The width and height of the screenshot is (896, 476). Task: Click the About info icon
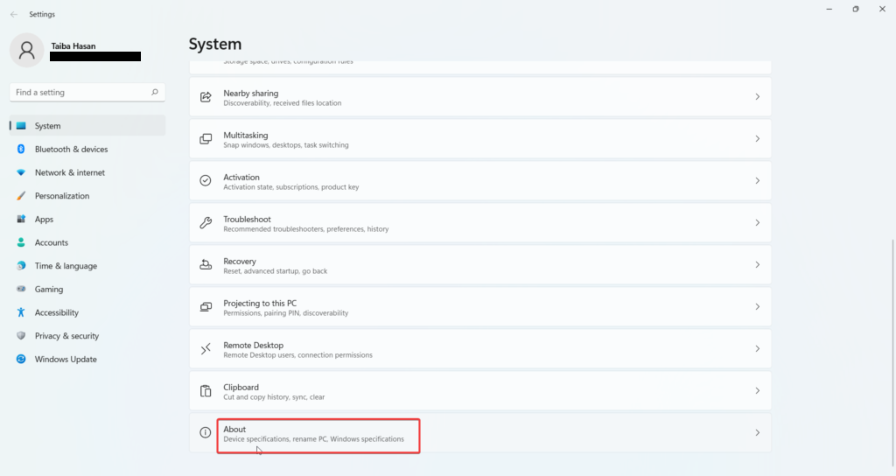click(x=205, y=432)
